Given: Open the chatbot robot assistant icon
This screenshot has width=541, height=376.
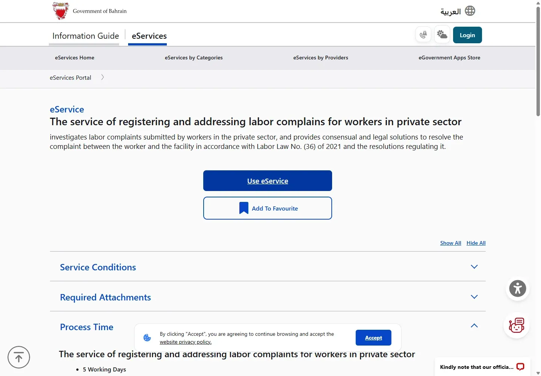Looking at the screenshot, I should click(x=517, y=325).
